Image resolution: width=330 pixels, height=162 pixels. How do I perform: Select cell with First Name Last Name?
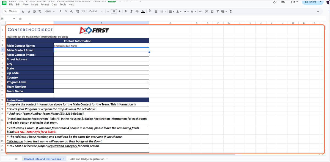pos(101,46)
